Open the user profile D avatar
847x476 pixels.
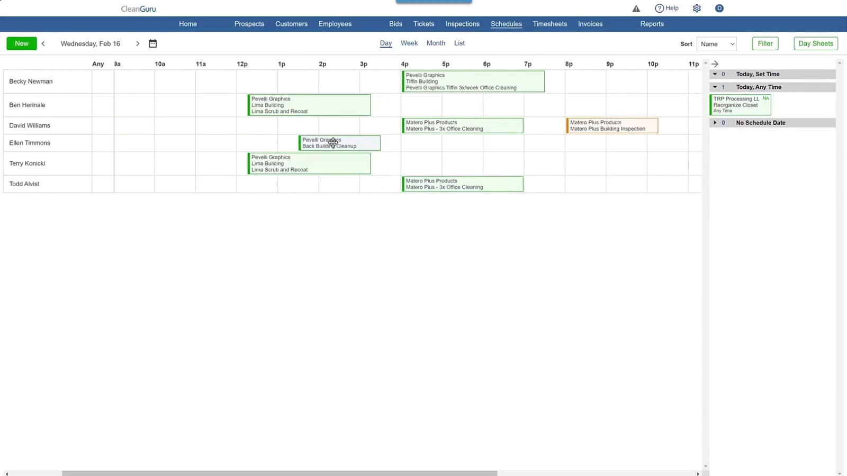(719, 8)
